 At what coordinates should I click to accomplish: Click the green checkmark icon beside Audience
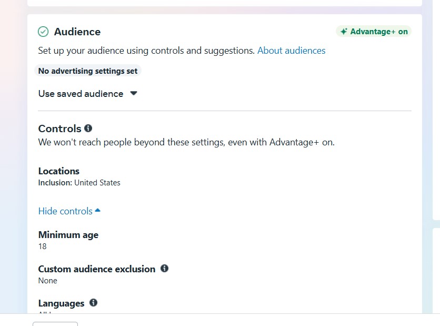pyautogui.click(x=43, y=32)
